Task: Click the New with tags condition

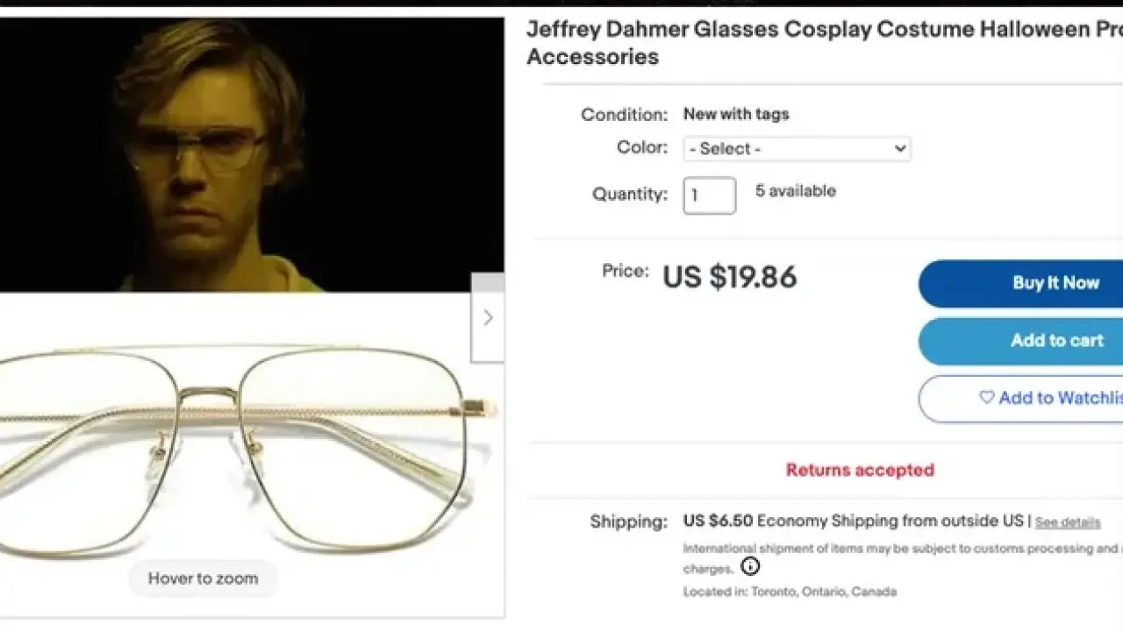Action: coord(736,114)
